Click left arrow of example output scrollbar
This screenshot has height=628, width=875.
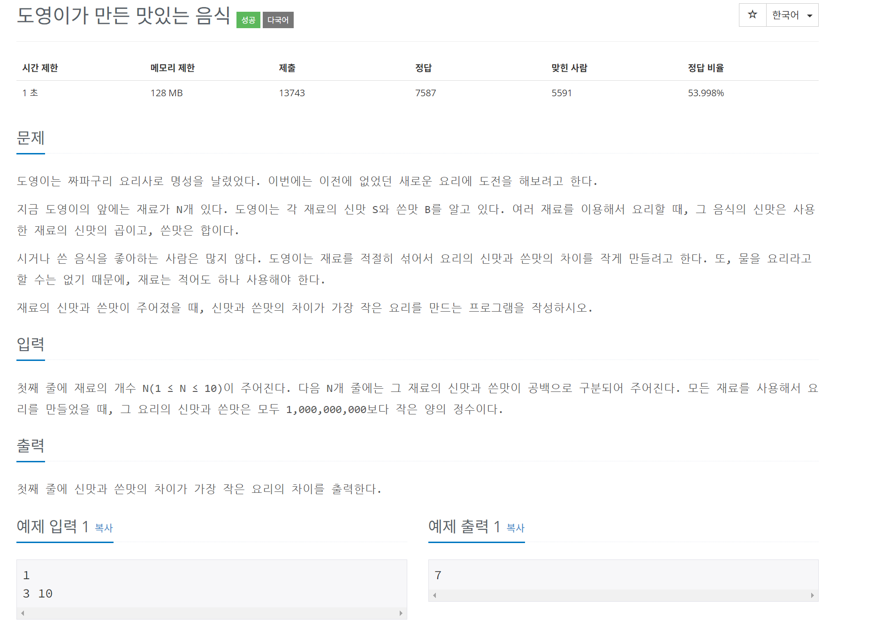434,595
